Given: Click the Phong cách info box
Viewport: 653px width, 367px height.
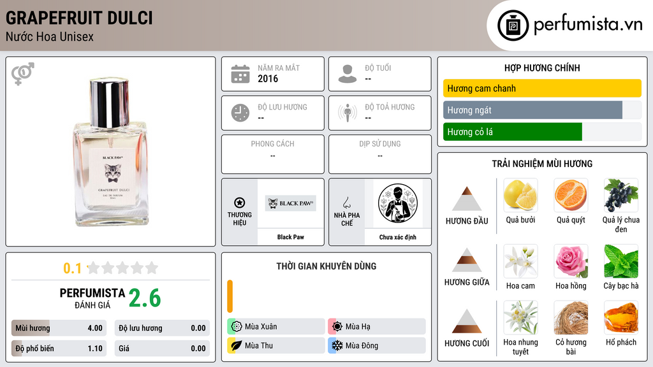Looking at the screenshot, I should 273,154.
